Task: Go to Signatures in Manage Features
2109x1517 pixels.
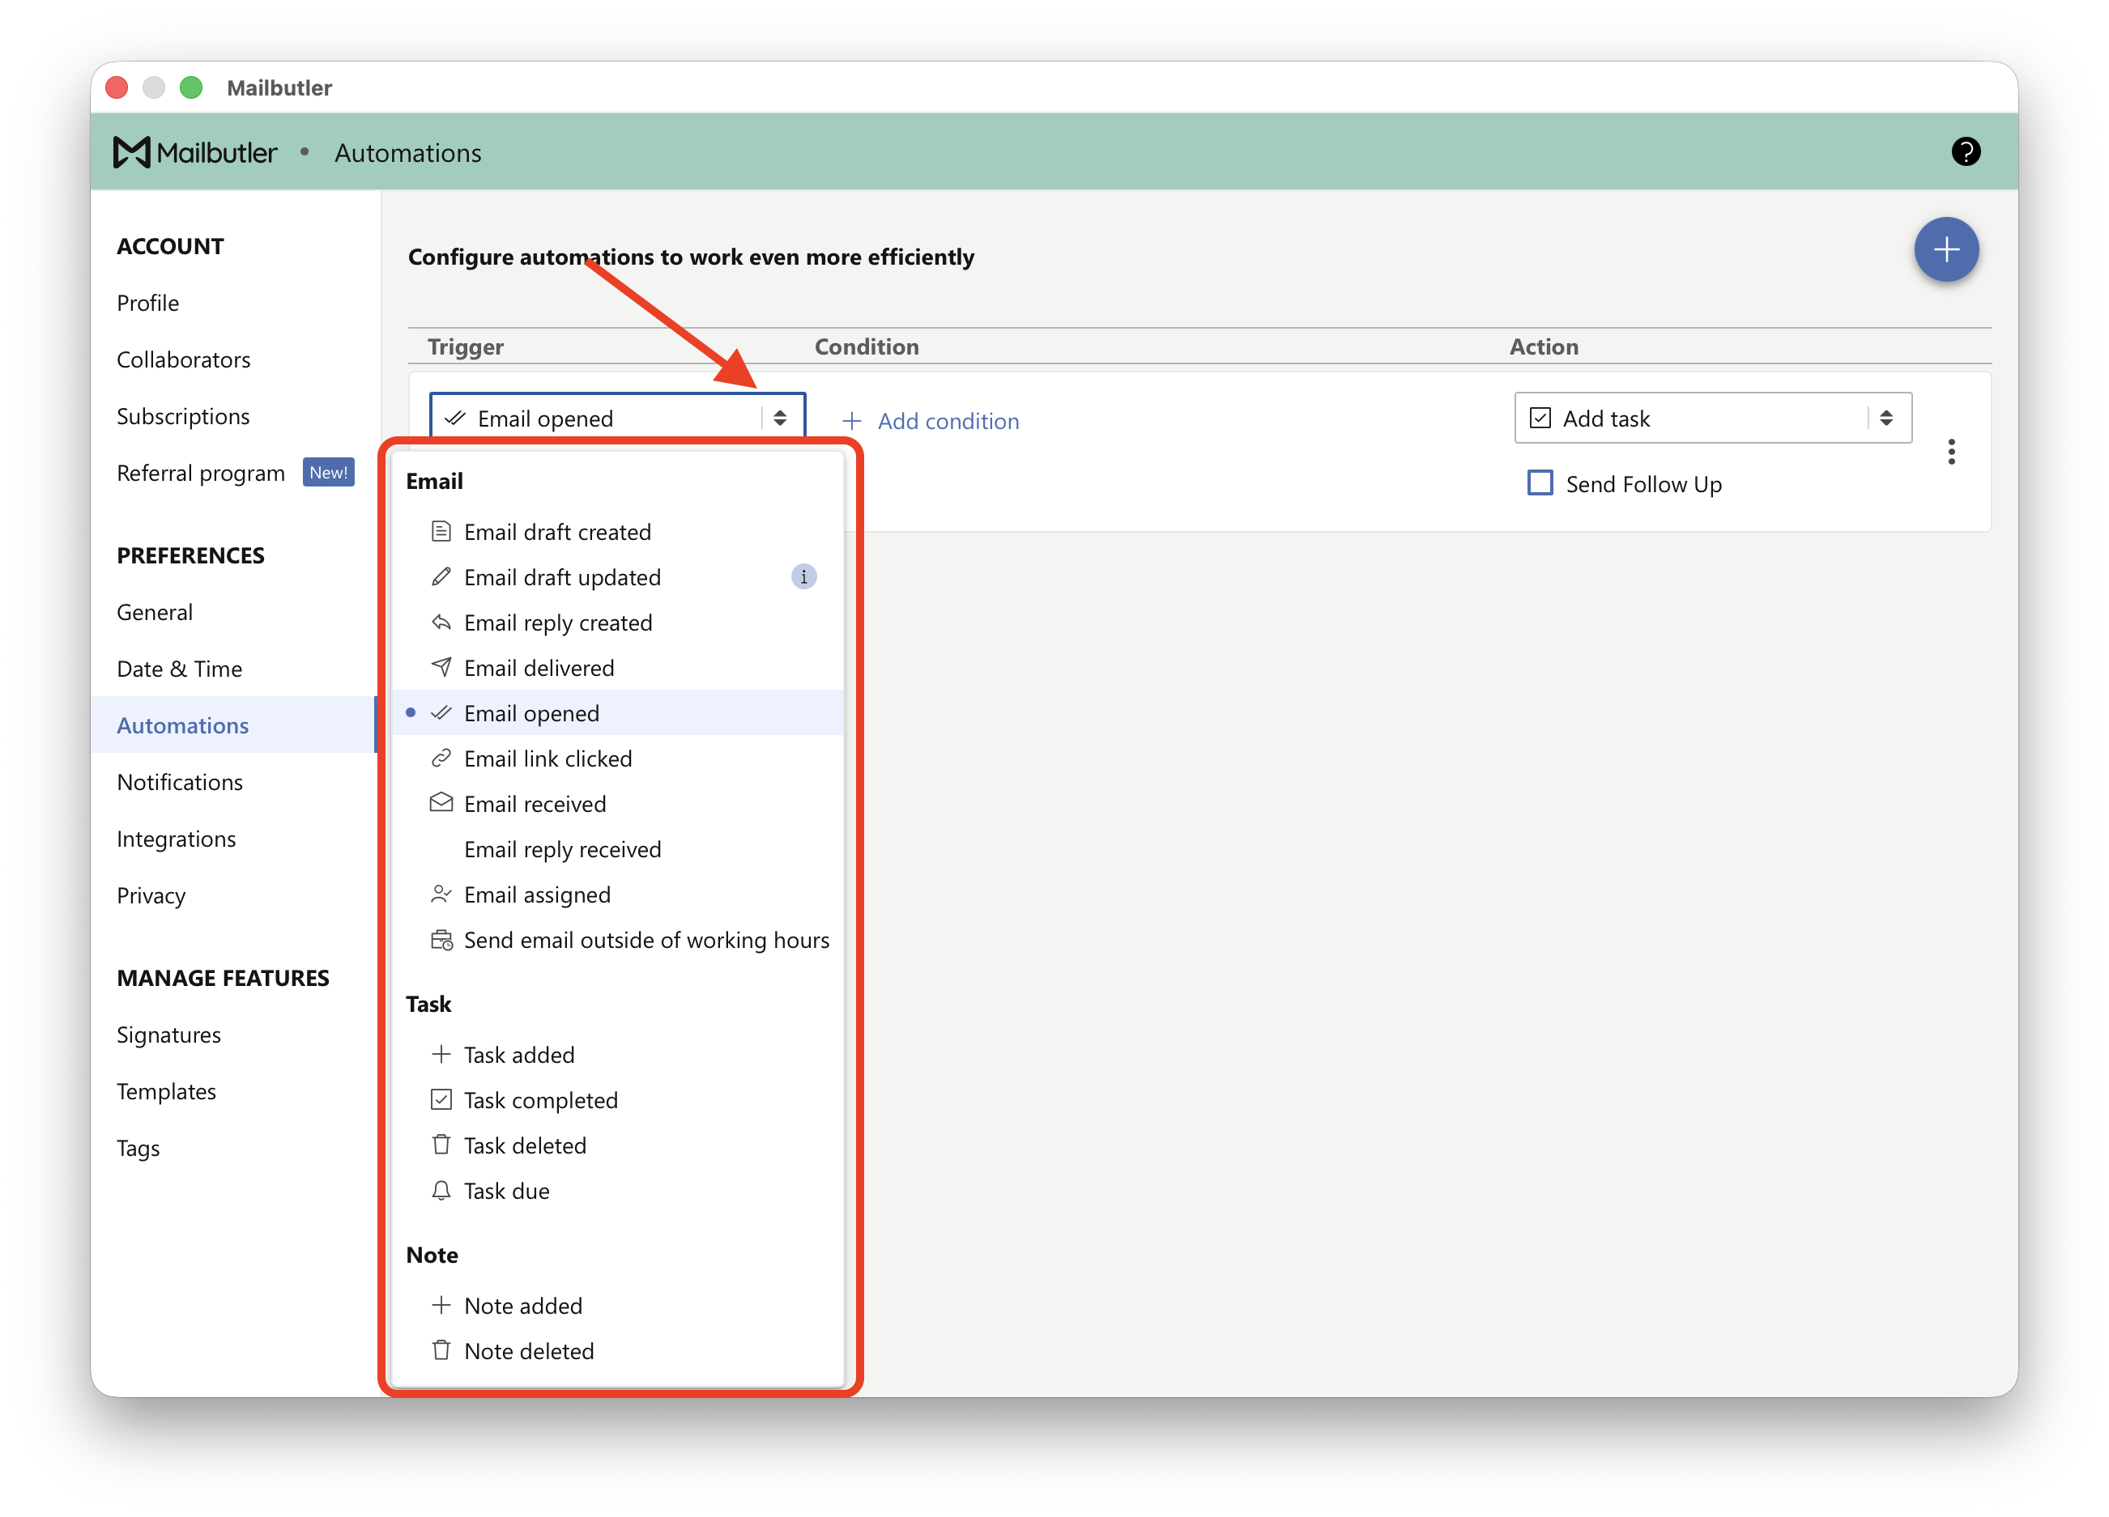Action: (x=168, y=1035)
